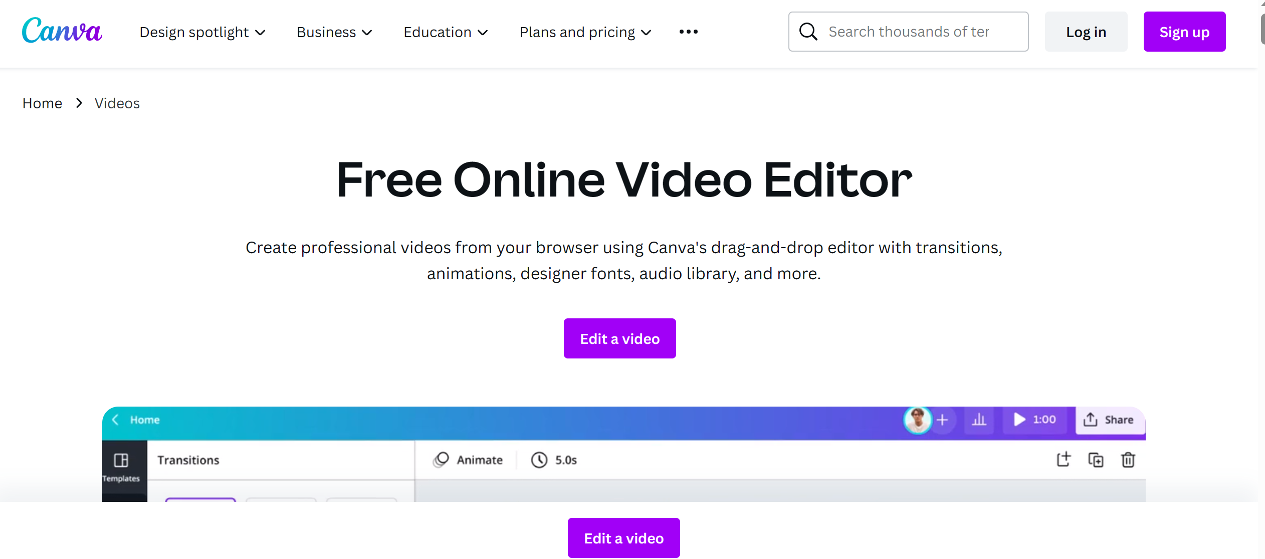
Task: Expand the Business navigation dropdown
Action: coord(333,32)
